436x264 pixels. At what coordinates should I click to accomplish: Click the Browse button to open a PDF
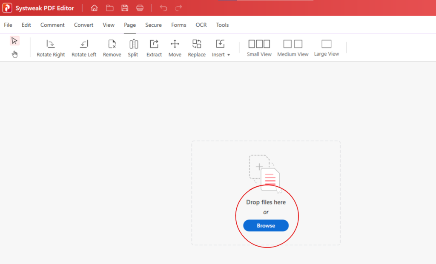(266, 226)
